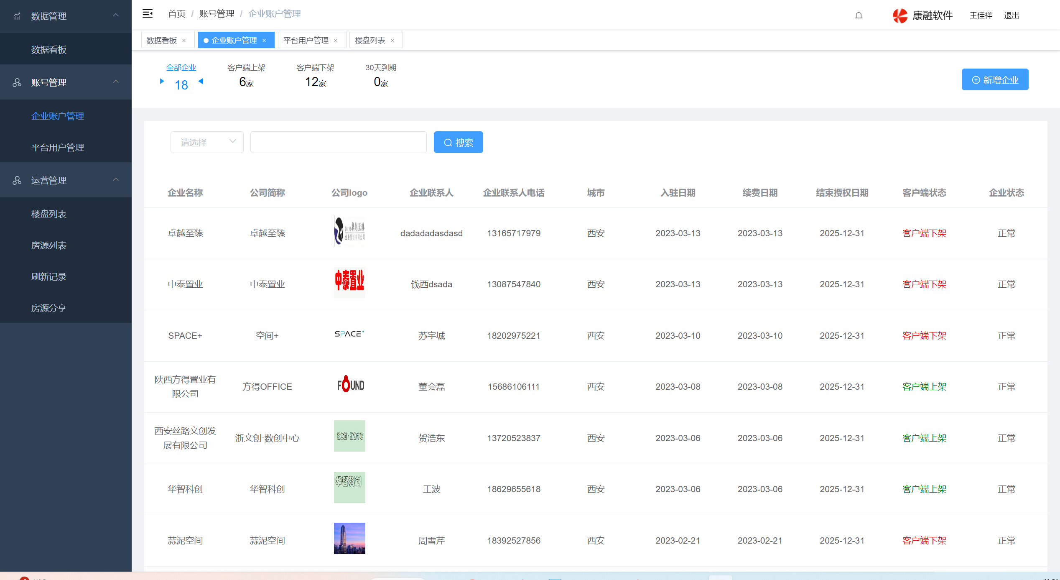Image resolution: width=1060 pixels, height=580 pixels.
Task: Click the SPACE+ logo image
Action: pyautogui.click(x=349, y=334)
